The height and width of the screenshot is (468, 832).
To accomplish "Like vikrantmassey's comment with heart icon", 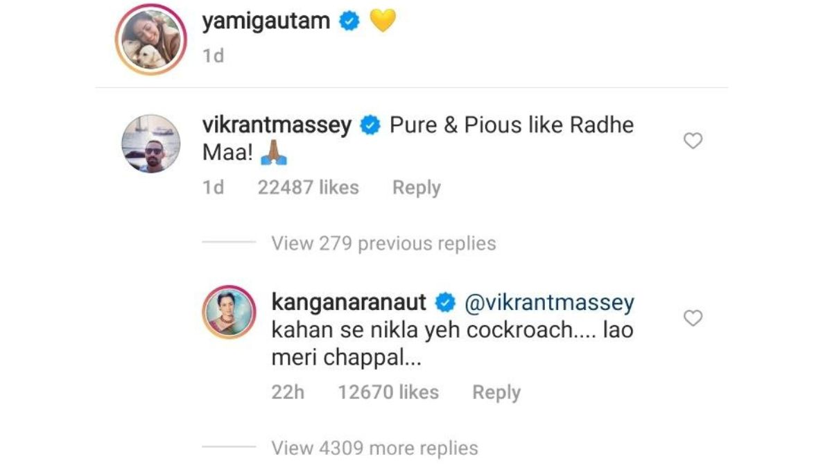I will (x=693, y=141).
